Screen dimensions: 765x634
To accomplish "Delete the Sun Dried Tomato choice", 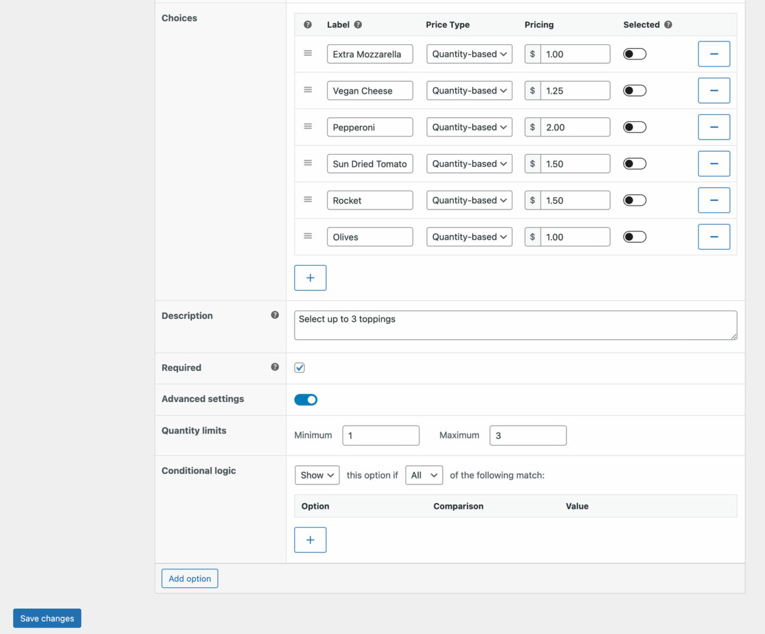I will (714, 163).
